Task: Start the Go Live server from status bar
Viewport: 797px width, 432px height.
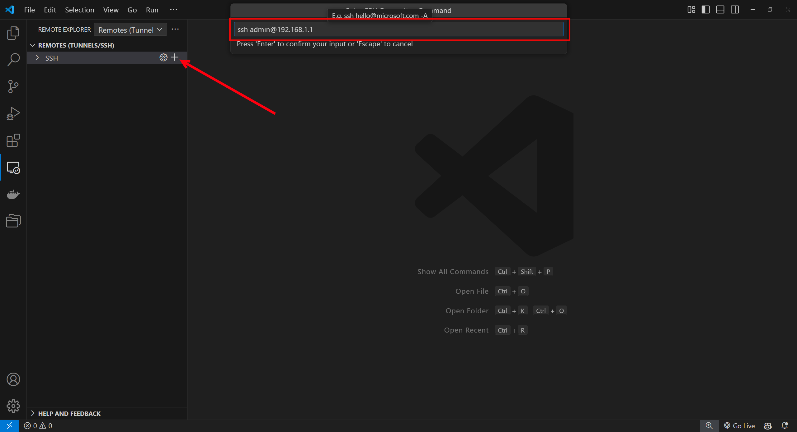Action: [x=740, y=426]
